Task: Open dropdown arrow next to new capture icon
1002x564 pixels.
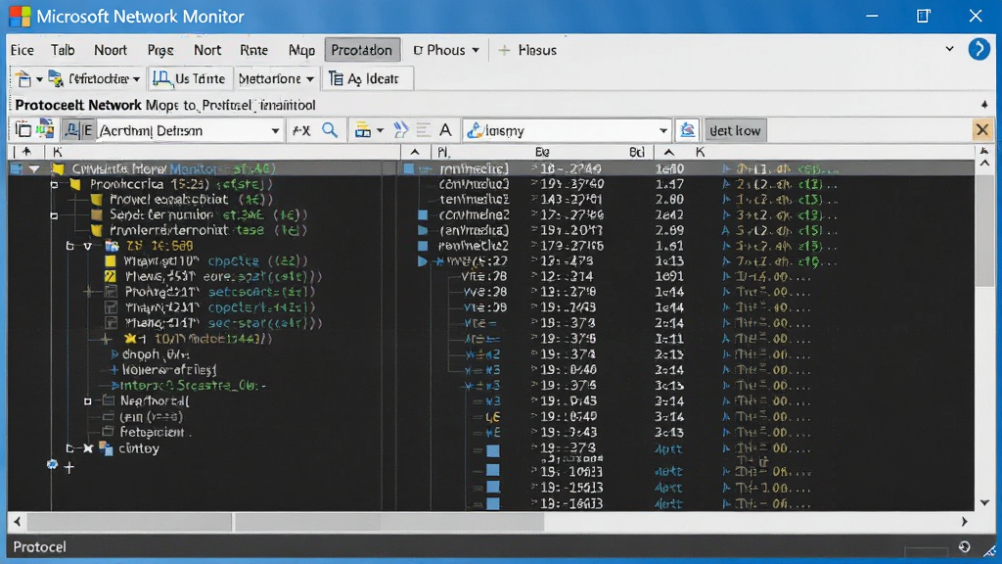Action: click(39, 79)
